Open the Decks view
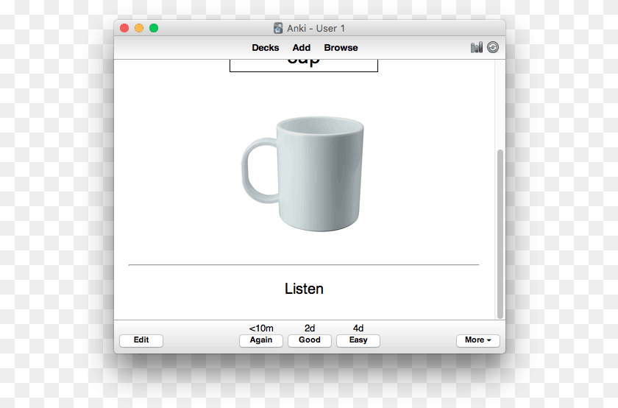Image resolution: width=618 pixels, height=408 pixels. [x=266, y=48]
